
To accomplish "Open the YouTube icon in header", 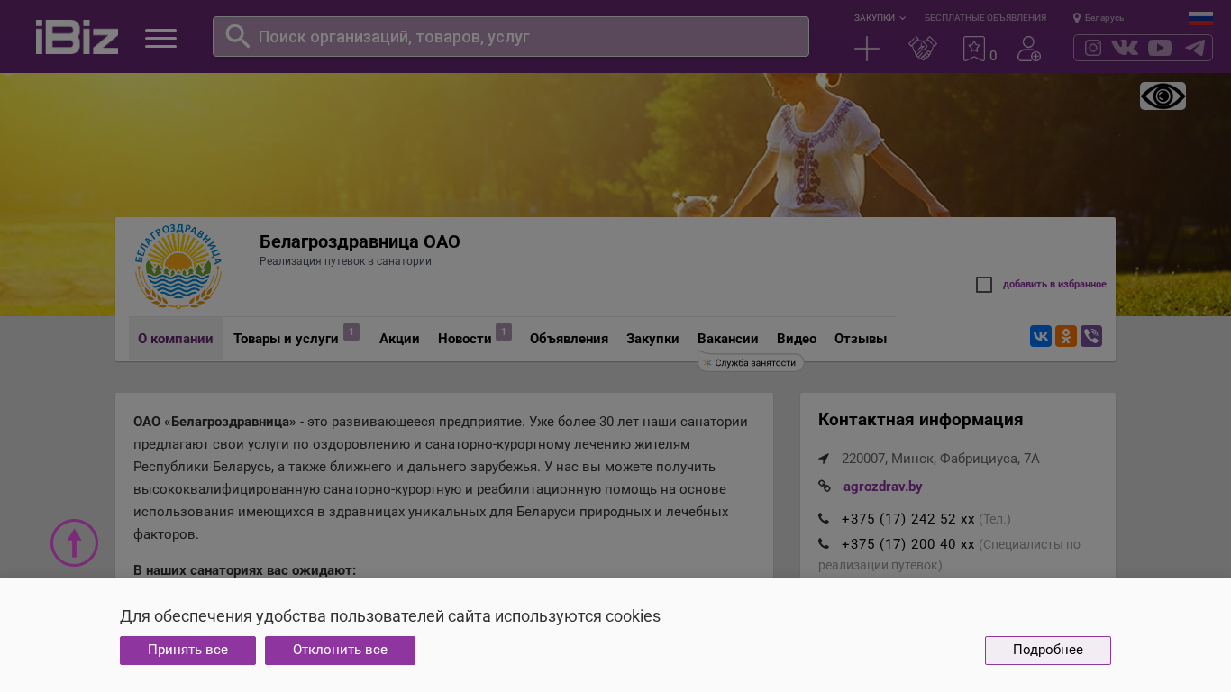I will pos(1160,48).
